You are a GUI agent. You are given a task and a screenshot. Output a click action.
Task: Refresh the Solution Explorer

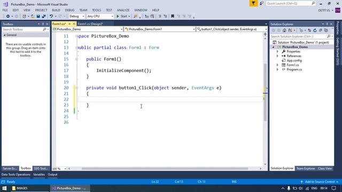pos(315,30)
